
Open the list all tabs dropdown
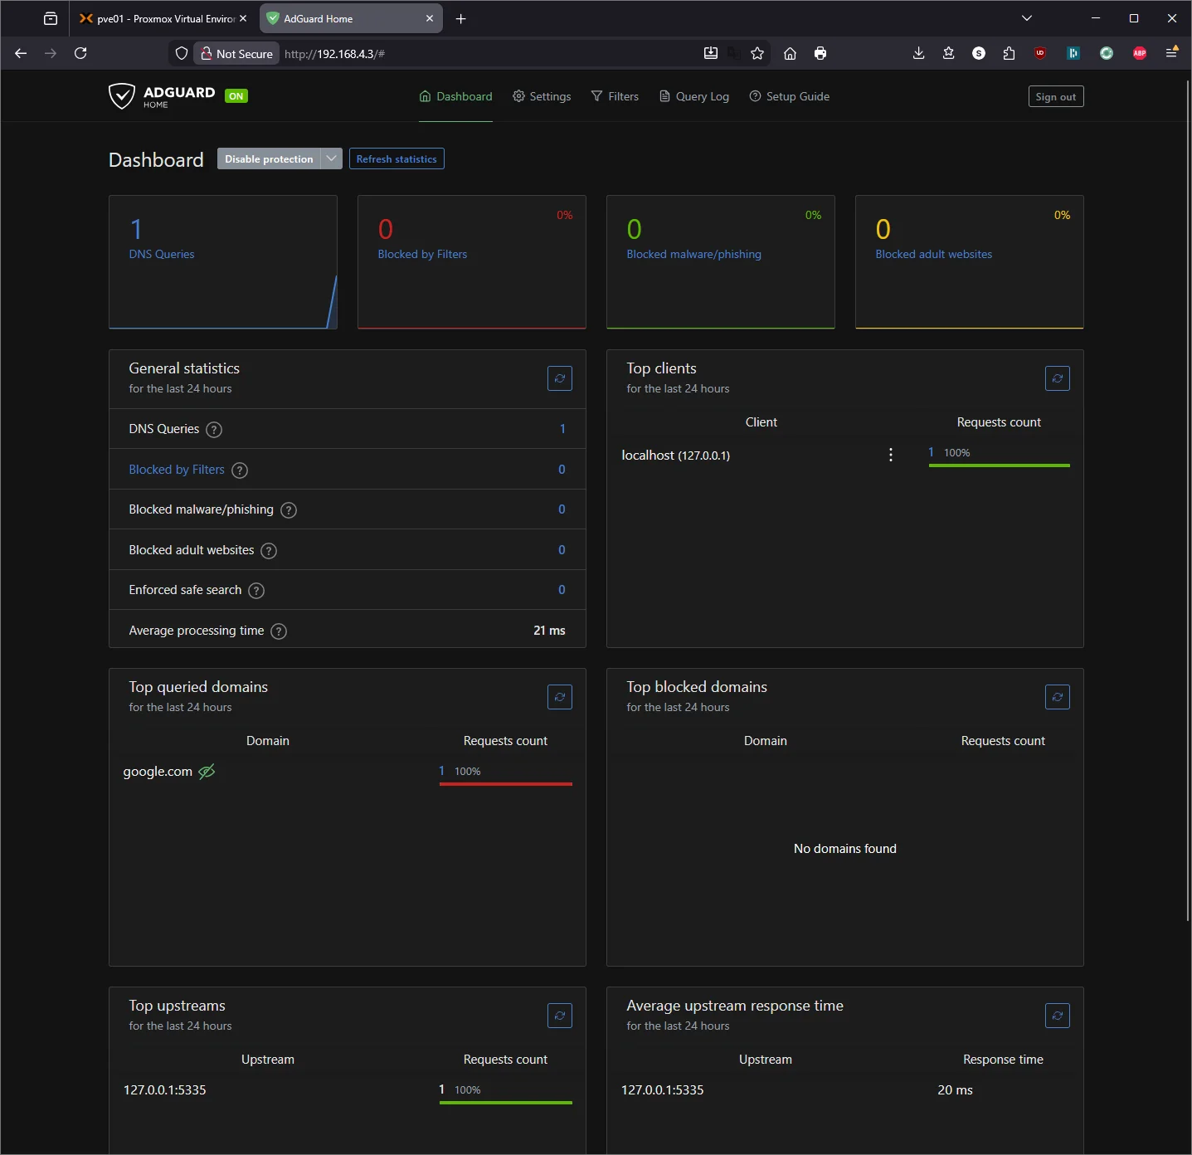point(1026,18)
